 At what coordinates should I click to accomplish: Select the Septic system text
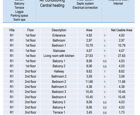(x=85, y=4)
